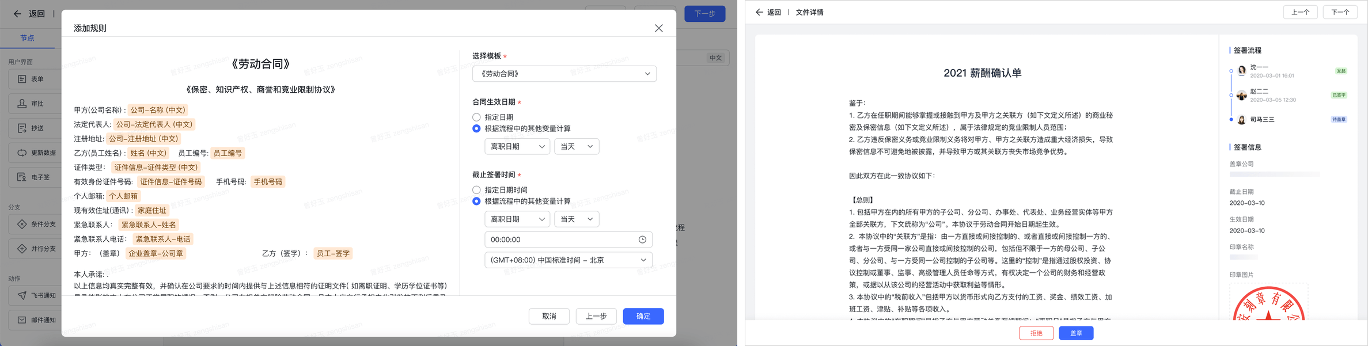This screenshot has width=1368, height=346.
Task: Click the green 发起 status tag
Action: (1342, 71)
